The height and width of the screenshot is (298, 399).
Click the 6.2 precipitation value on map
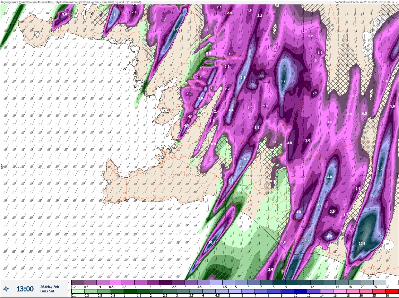(x=307, y=240)
